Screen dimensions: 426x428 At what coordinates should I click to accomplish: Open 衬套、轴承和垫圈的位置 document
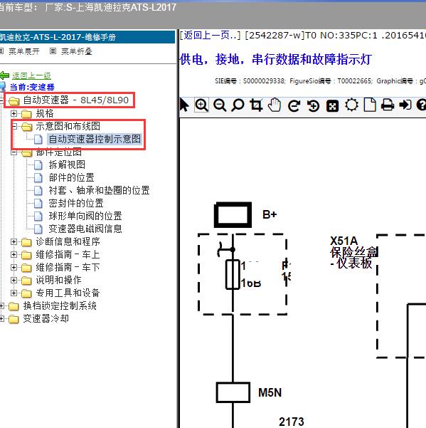99,191
